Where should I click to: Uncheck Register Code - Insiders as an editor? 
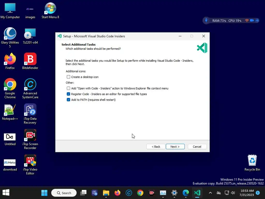click(x=68, y=94)
